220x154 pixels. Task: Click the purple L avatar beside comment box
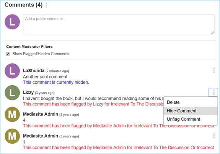click(x=12, y=22)
